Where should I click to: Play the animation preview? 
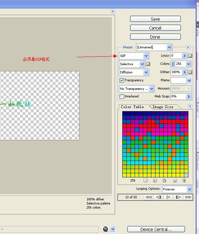click(x=168, y=197)
